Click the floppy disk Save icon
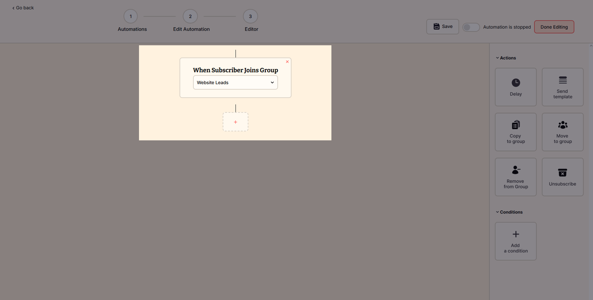Screen dimensions: 593x300 click(x=436, y=26)
